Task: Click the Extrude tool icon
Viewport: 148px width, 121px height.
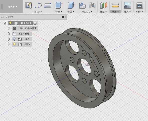Action: pyautogui.click(x=59, y=5)
